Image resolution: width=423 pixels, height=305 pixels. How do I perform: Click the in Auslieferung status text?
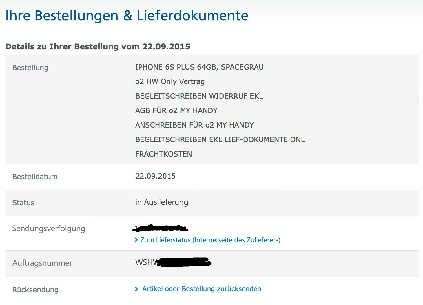coord(162,202)
